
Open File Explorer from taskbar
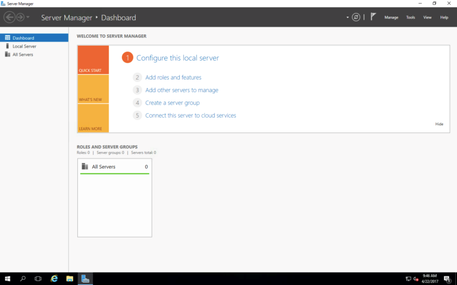point(70,278)
